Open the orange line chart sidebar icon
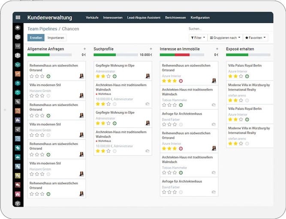The height and width of the screenshot is (219, 286). (18, 74)
